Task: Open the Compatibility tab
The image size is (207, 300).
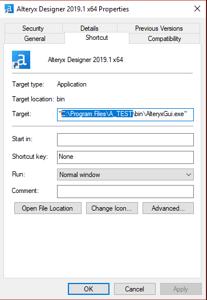Action: click(x=164, y=39)
